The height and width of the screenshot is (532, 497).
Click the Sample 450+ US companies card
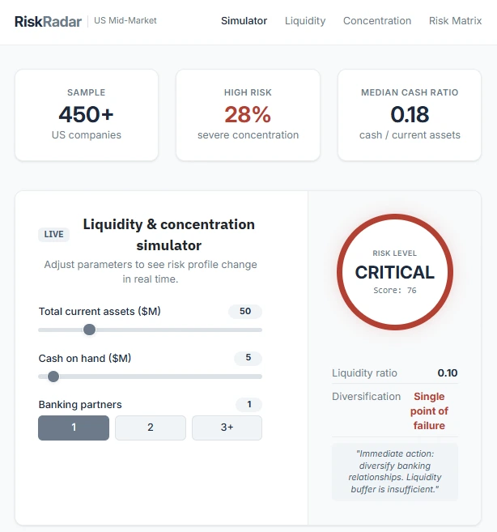point(87,115)
